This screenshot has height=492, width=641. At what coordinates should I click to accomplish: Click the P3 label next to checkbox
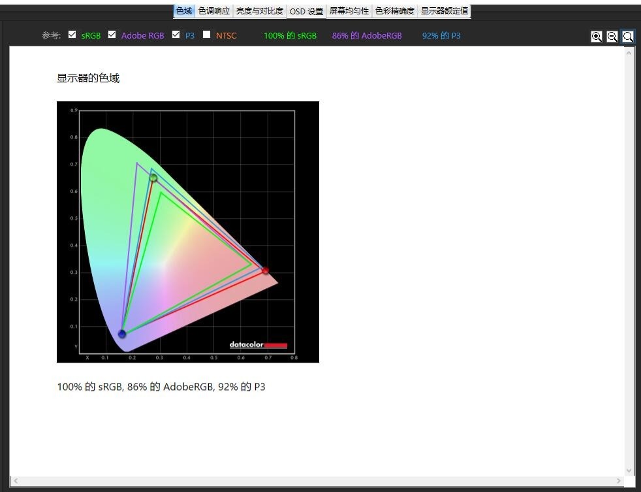pos(190,36)
